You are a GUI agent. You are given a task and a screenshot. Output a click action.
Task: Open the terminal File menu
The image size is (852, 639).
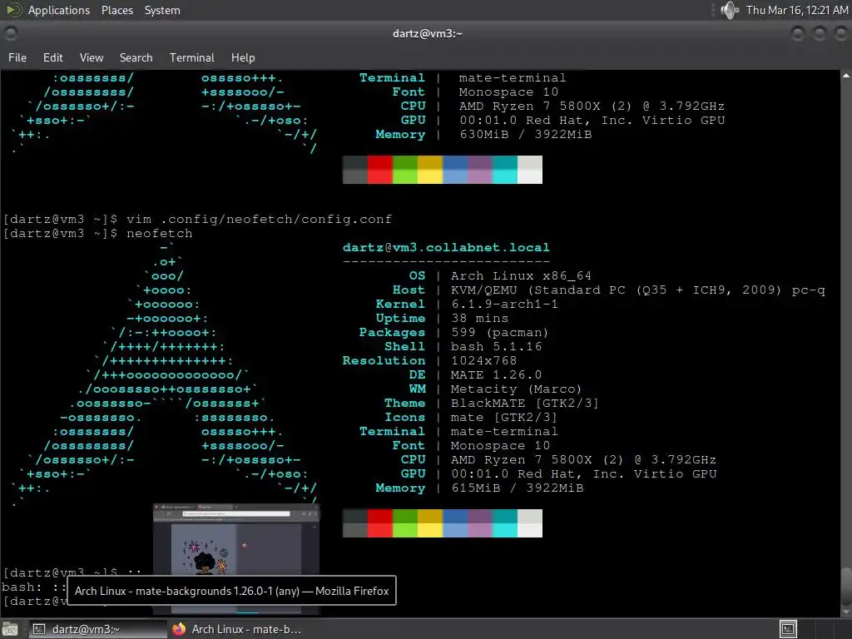click(17, 57)
